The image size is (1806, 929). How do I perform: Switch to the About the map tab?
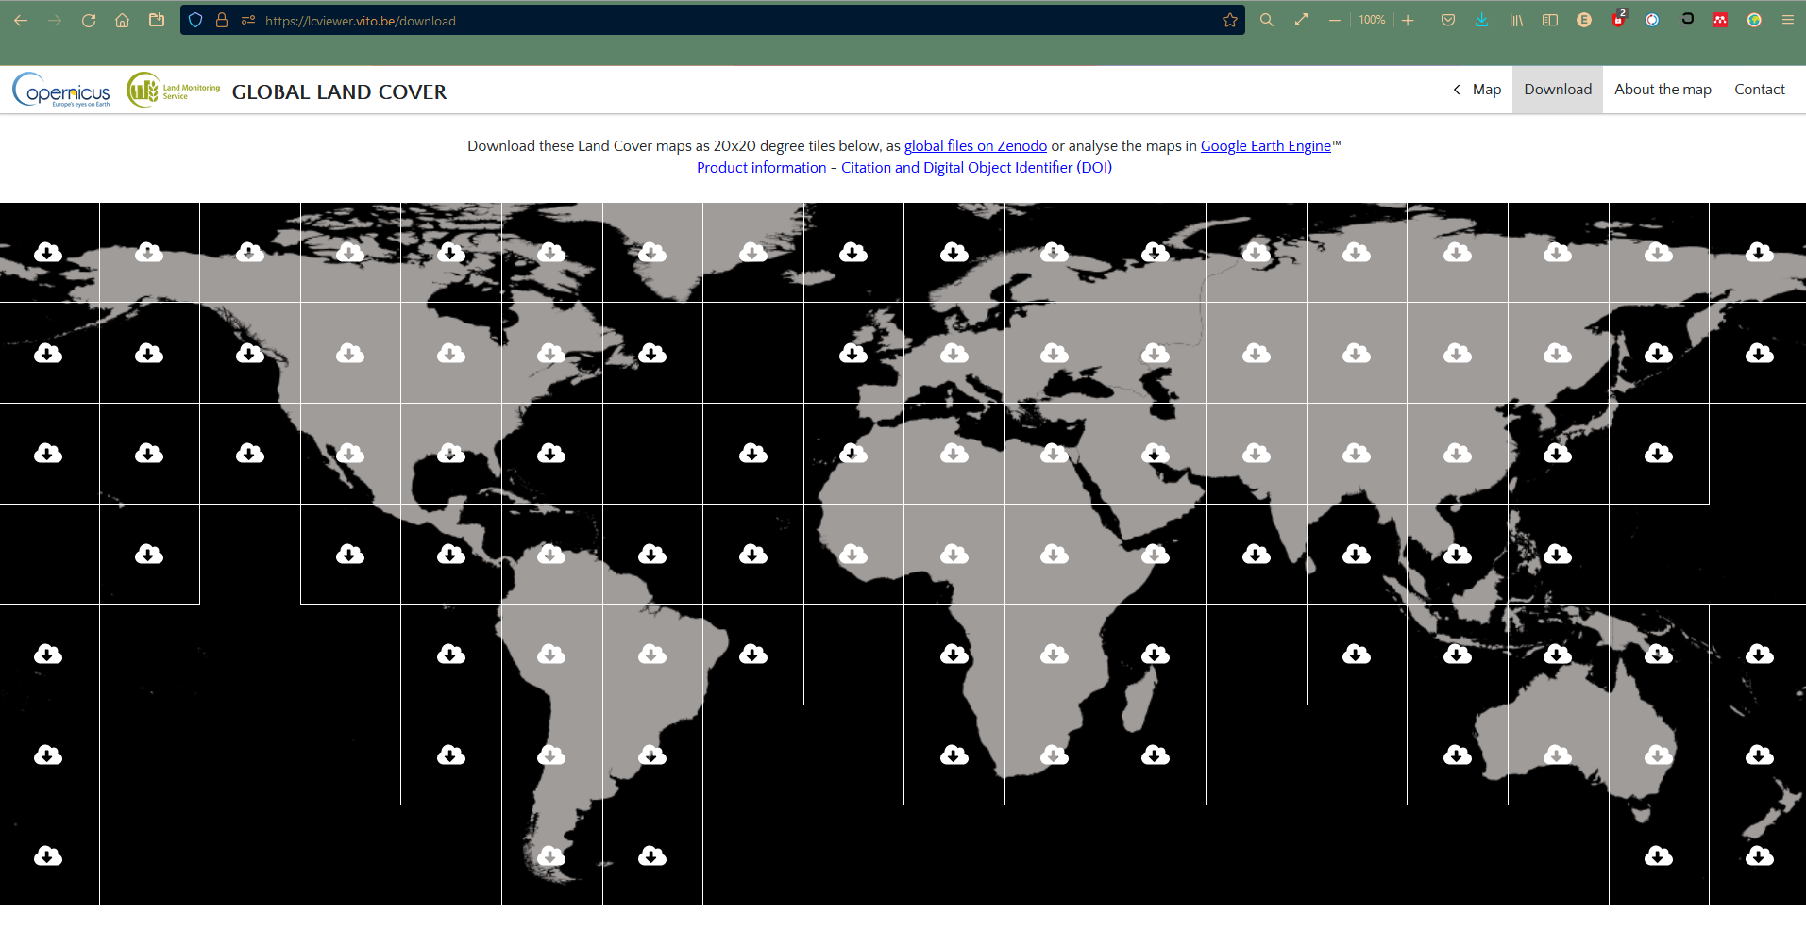[1662, 90]
